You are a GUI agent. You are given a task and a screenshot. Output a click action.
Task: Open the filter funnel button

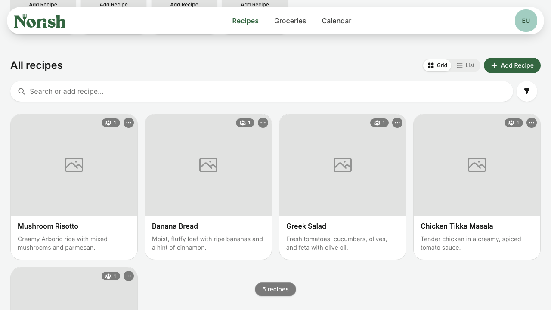[527, 91]
